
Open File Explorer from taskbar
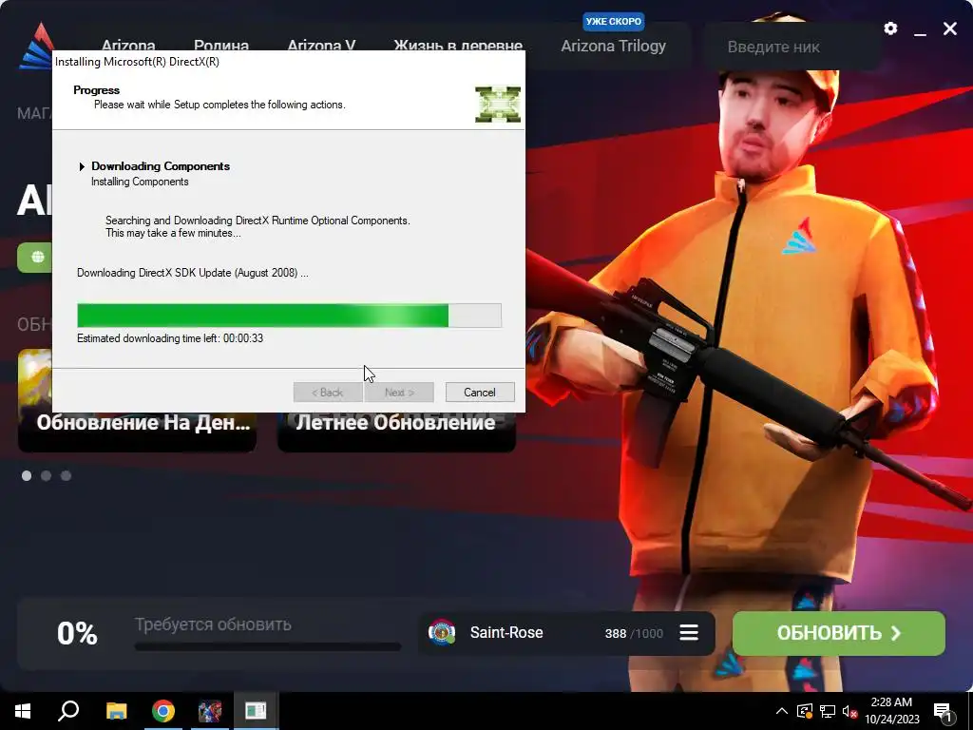[x=116, y=711]
